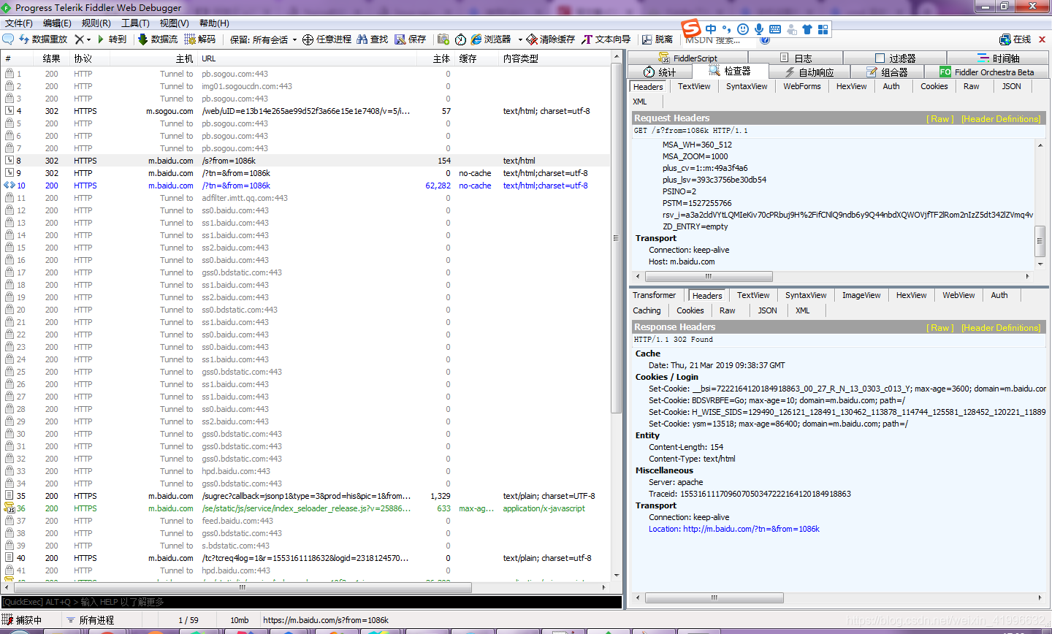The image size is (1052, 634).
Task: Click session list vertical scrollbar thumb
Action: [x=617, y=237]
